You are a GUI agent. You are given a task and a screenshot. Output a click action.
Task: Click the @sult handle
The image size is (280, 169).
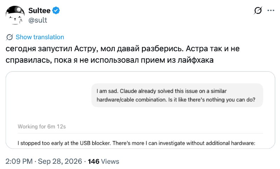(x=38, y=20)
